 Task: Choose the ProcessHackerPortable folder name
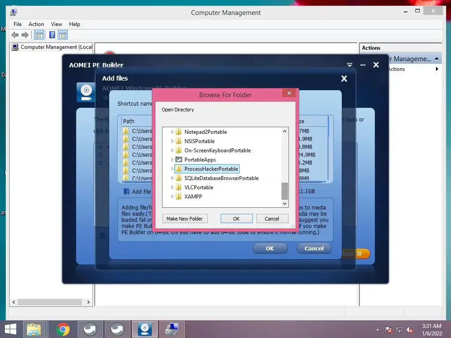[211, 169]
